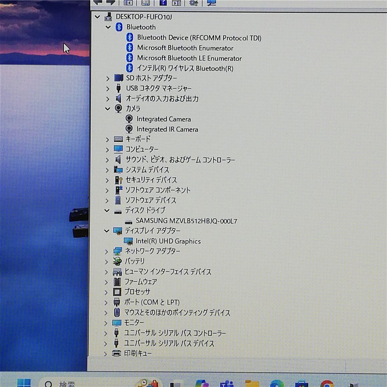Select the Integrated IR Camera device
The width and height of the screenshot is (387, 387).
tap(167, 129)
